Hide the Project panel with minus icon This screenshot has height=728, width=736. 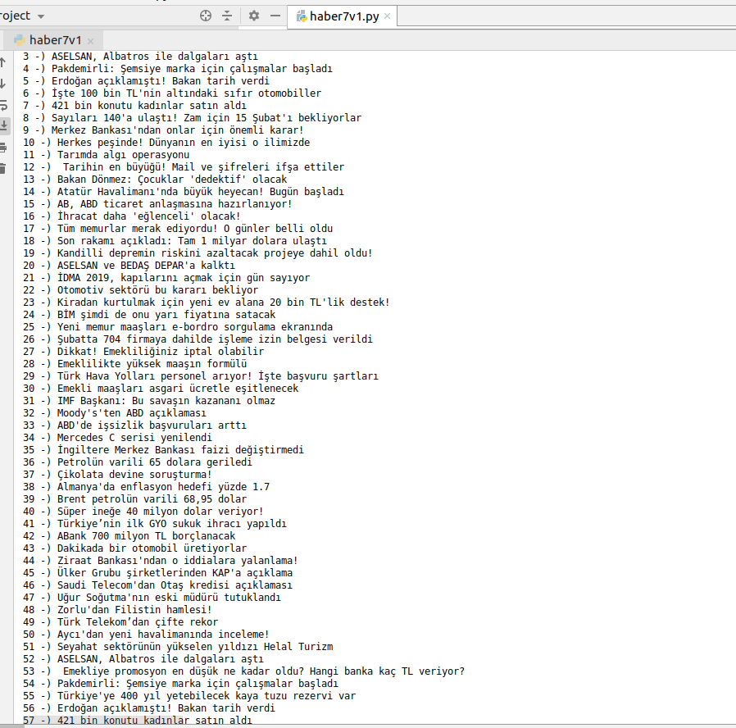(x=275, y=16)
